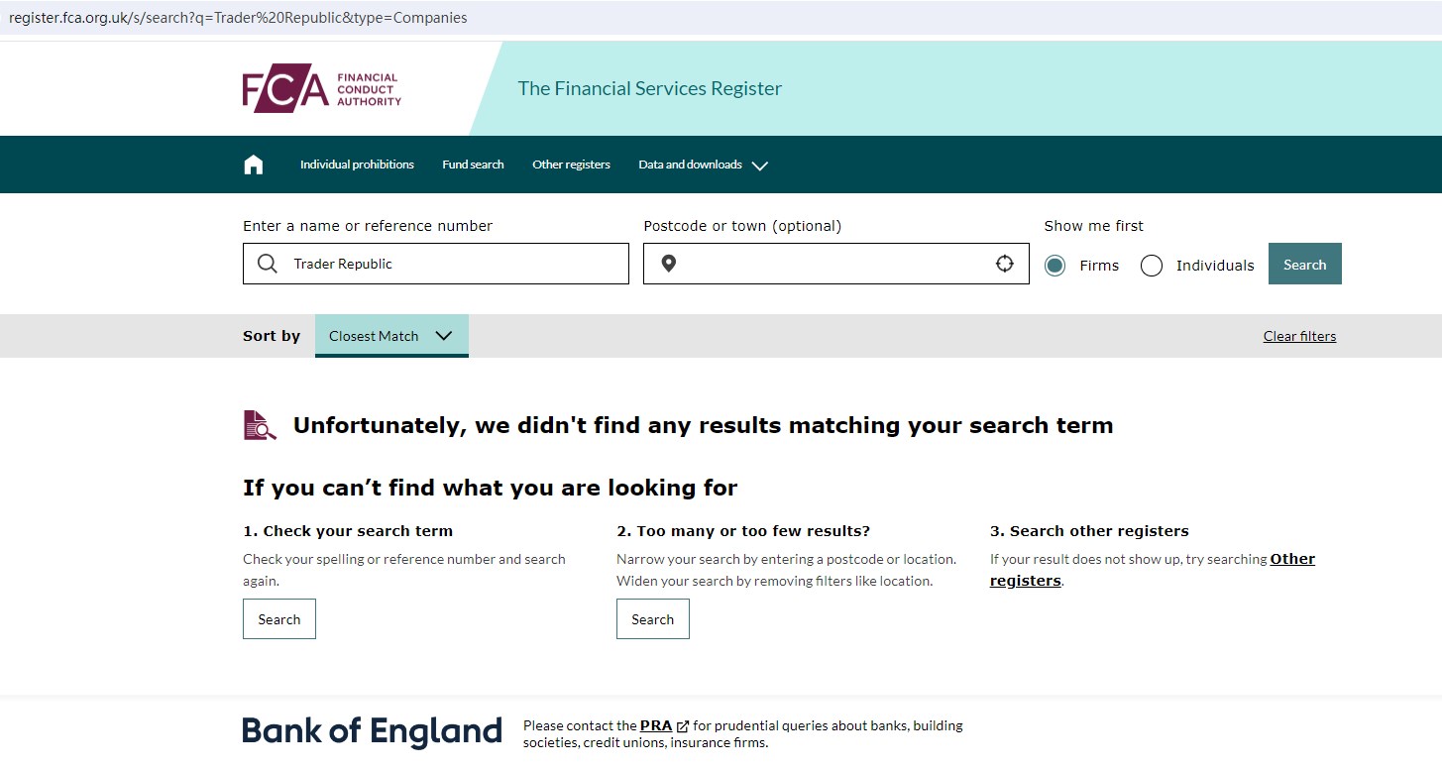Viewport: 1442px width, 769px height.
Task: Click the home icon in navigation bar
Action: pos(254,165)
